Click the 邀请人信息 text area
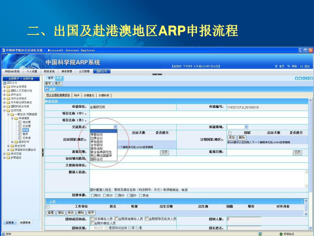The height and width of the screenshot is (236, 314). [x=197, y=179]
